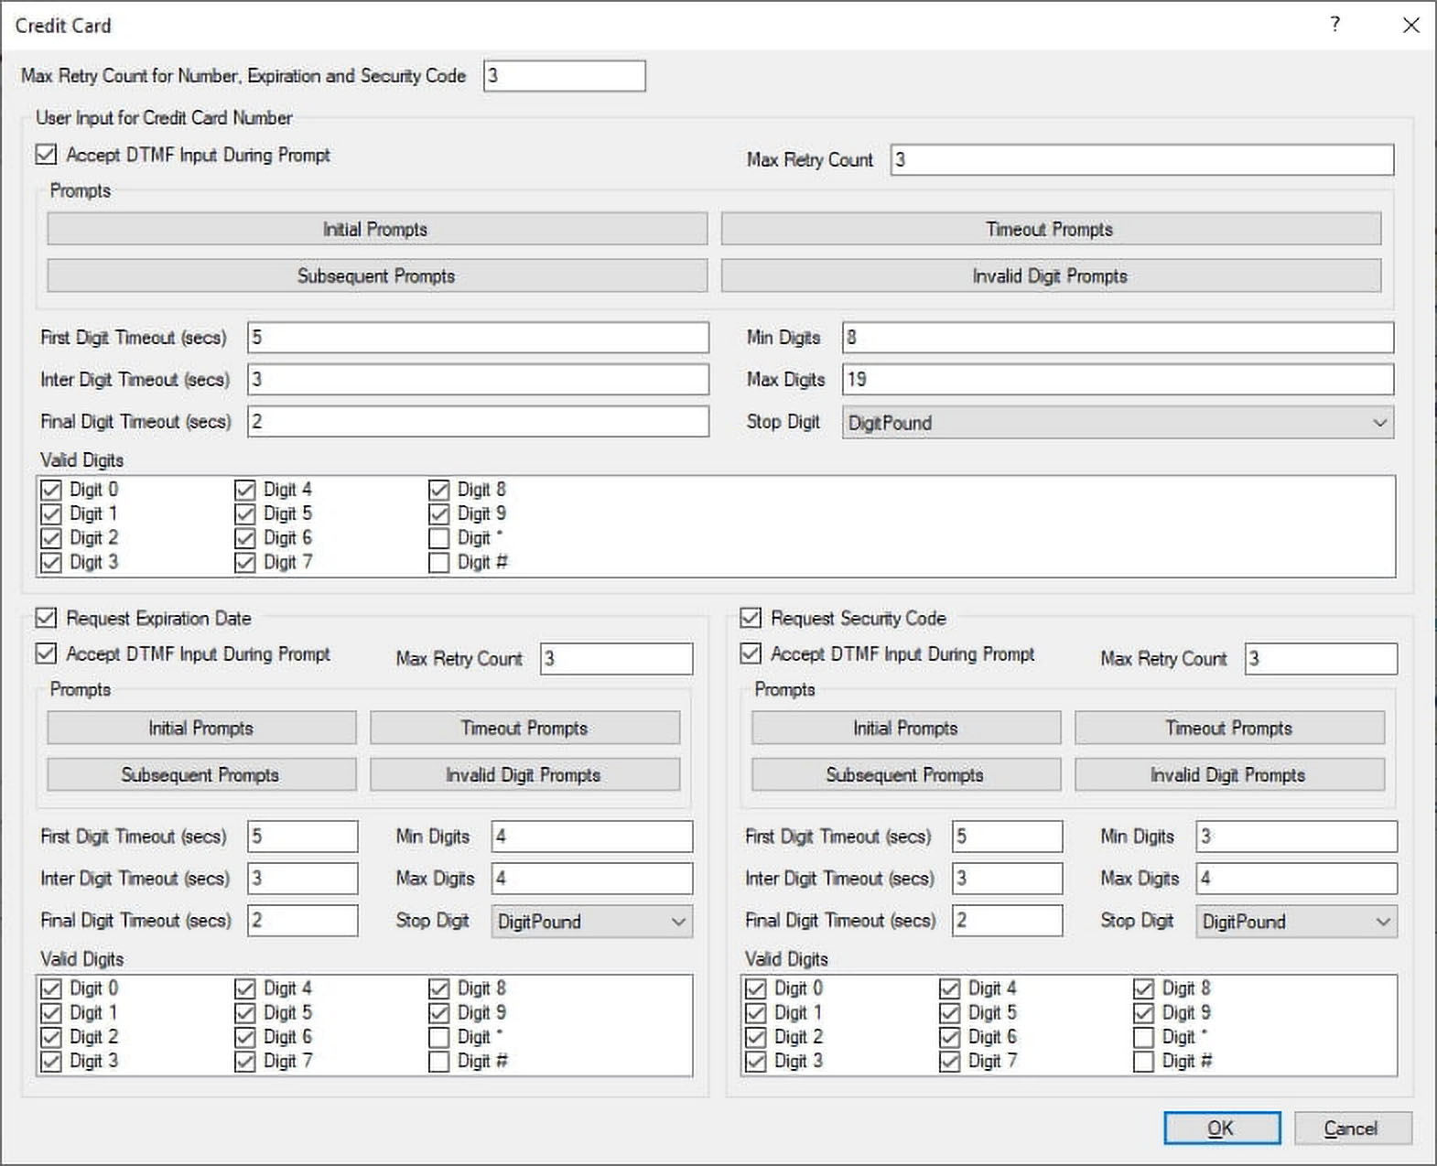This screenshot has height=1166, width=1437.
Task: Uncheck Digit 8 in Security Code valid digits
Action: pos(1144,988)
